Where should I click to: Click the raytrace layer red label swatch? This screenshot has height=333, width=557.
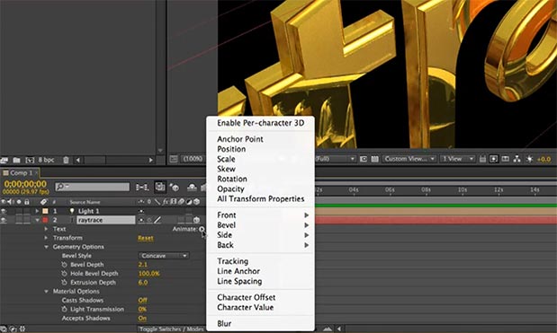pos(45,220)
